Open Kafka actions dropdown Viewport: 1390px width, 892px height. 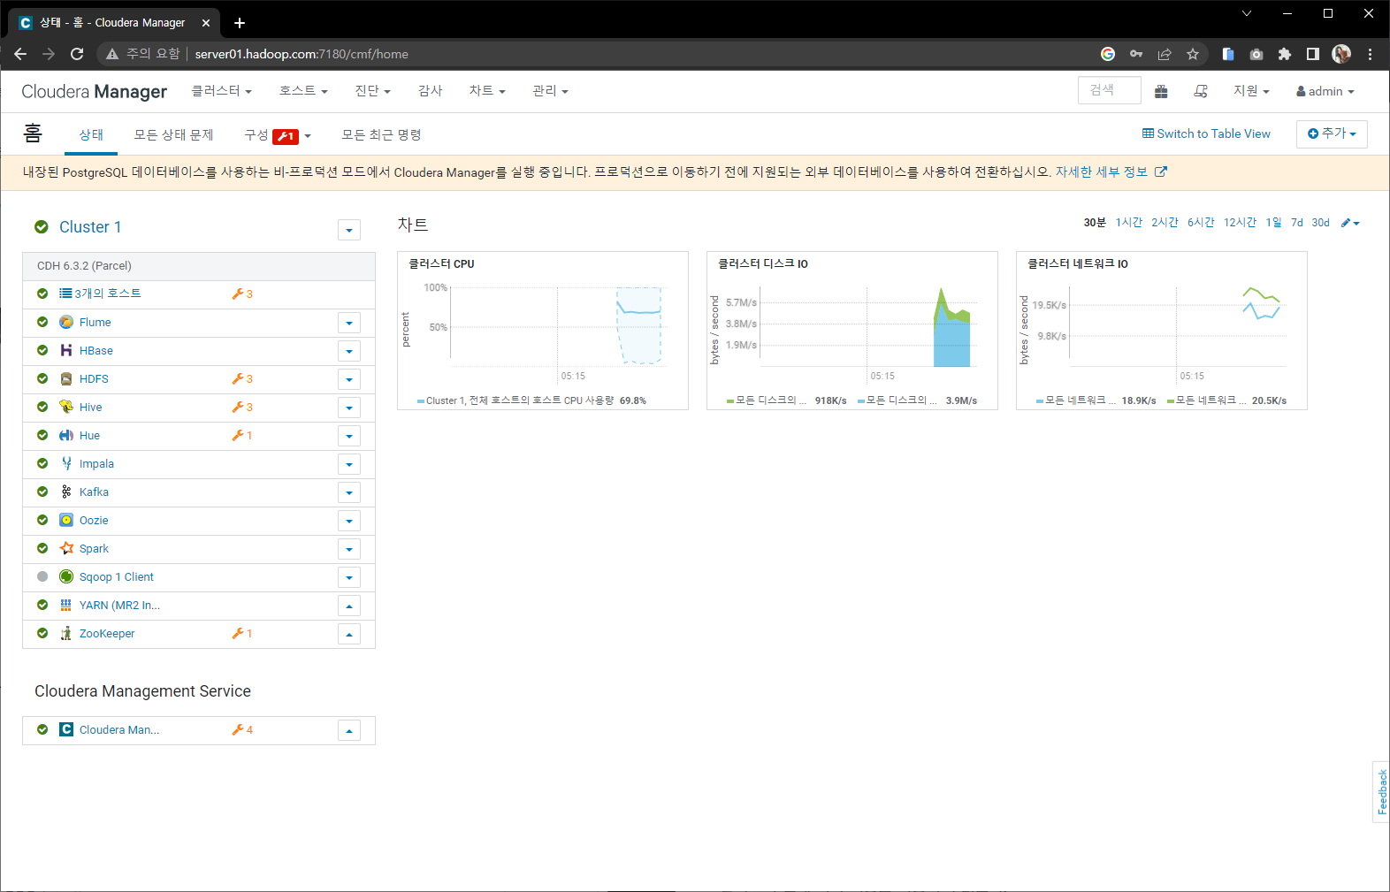[349, 492]
